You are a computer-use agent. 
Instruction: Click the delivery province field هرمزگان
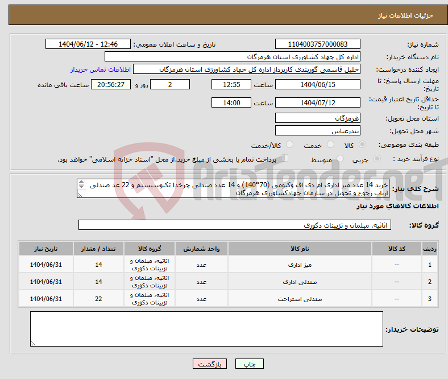[317, 118]
